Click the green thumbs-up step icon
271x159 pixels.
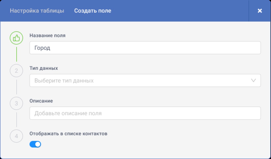point(16,38)
